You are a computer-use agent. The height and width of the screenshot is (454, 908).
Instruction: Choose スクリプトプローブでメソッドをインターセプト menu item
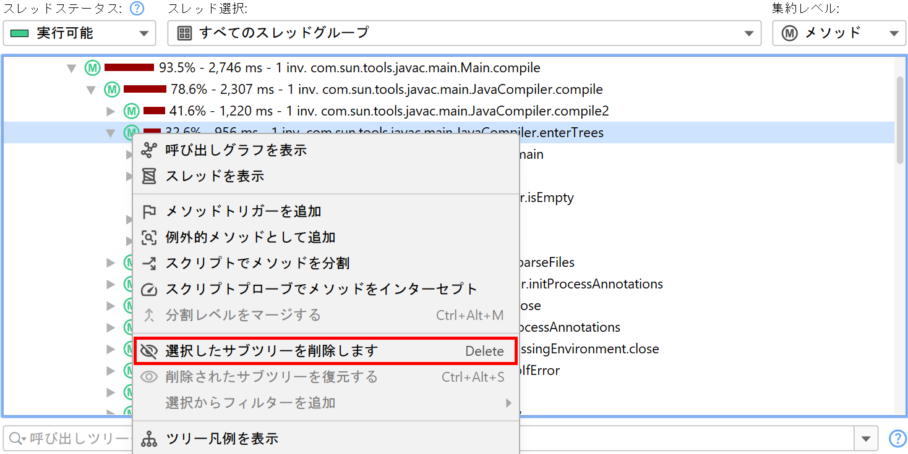[322, 289]
